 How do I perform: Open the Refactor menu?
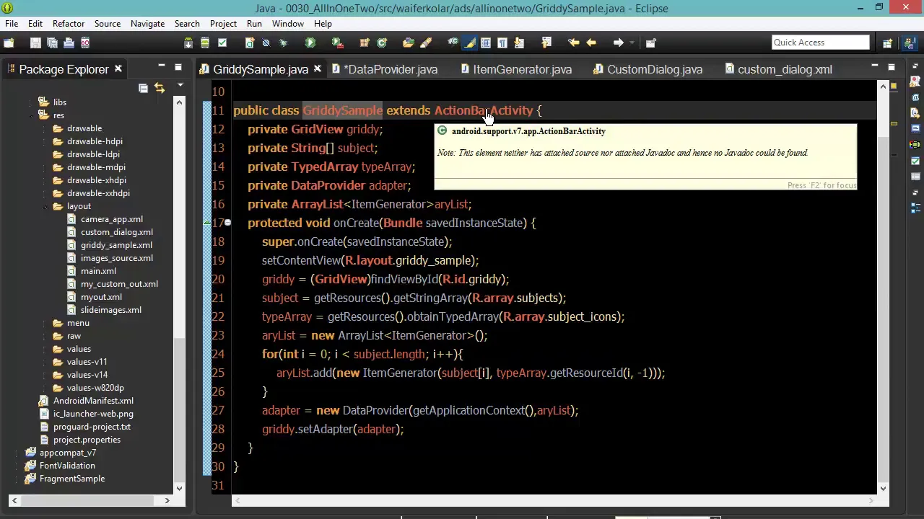click(69, 24)
